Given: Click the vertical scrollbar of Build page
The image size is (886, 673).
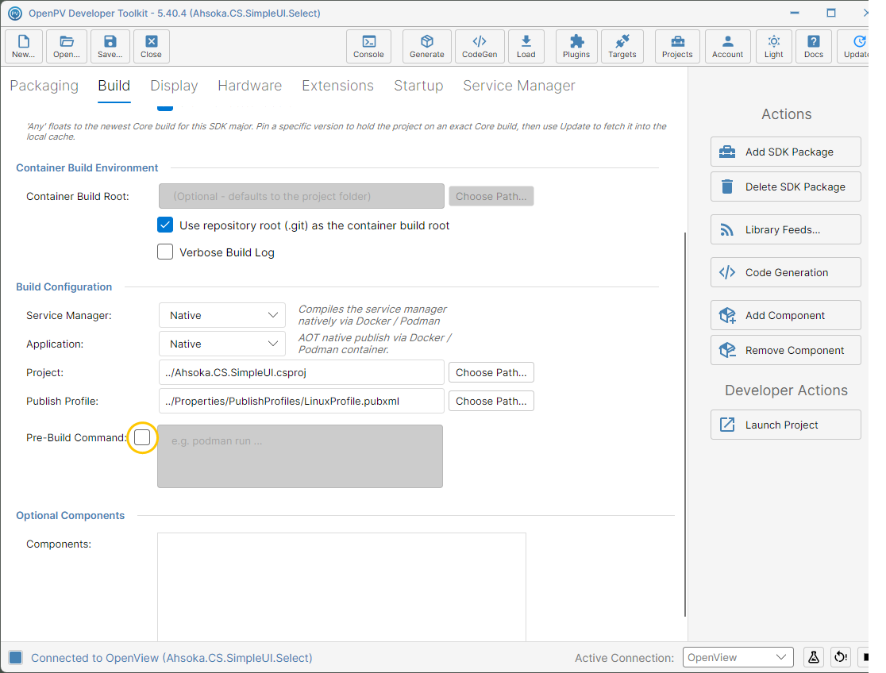Looking at the screenshot, I should pos(685,424).
